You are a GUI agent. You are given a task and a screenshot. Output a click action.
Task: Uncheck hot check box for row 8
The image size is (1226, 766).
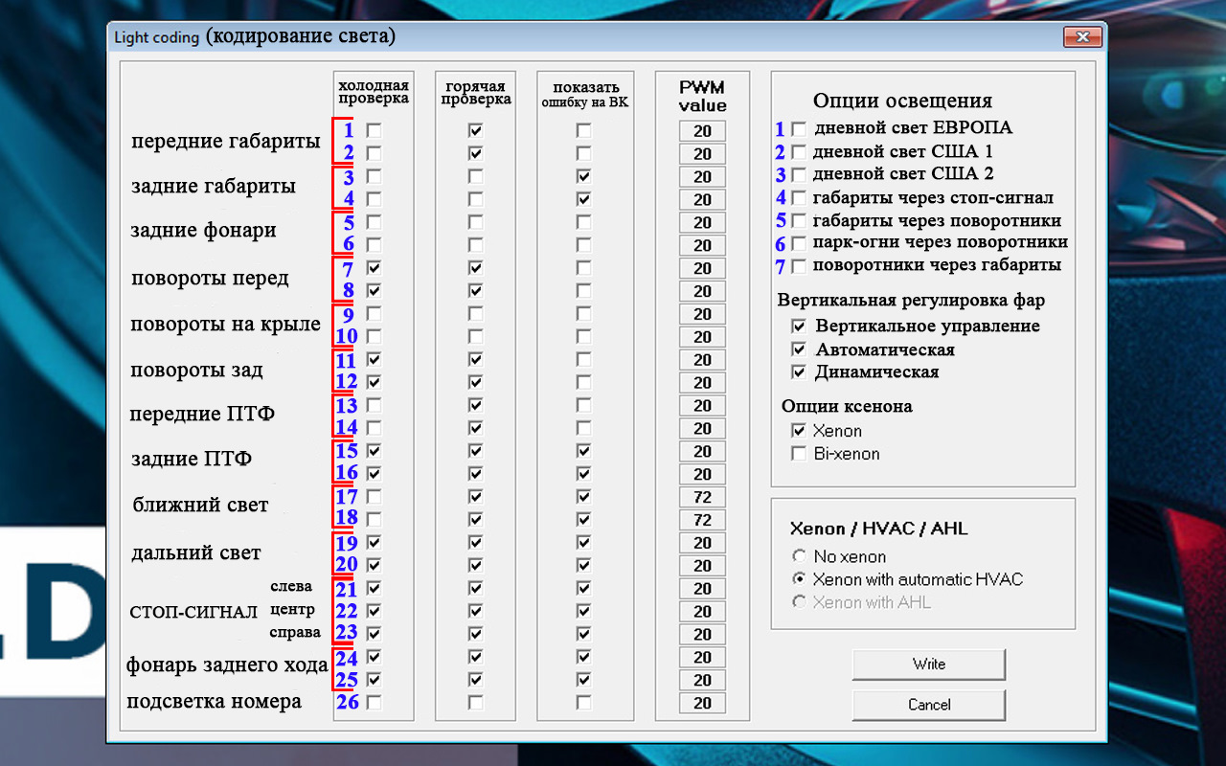[475, 291]
